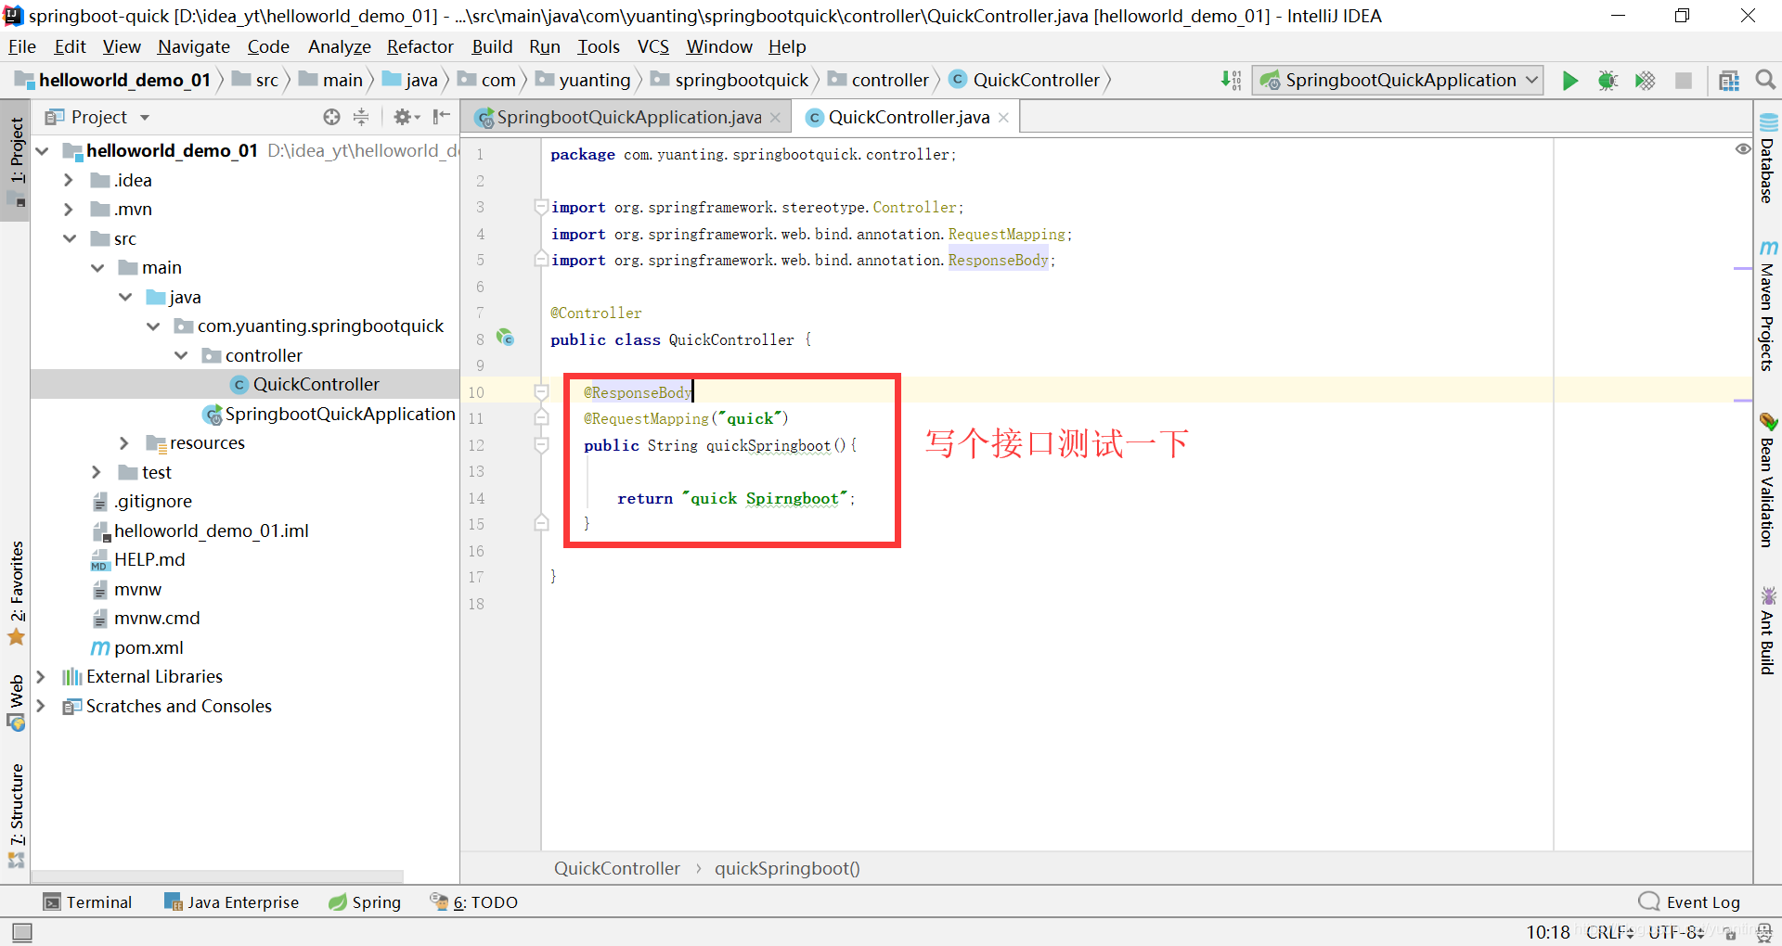
Task: Expand the test folder
Action: point(97,472)
